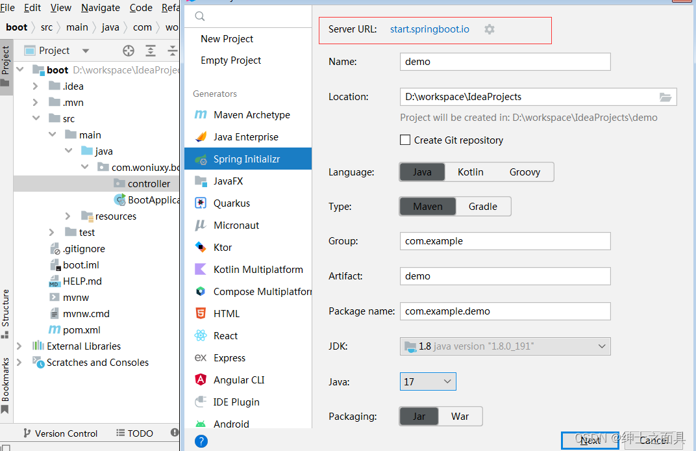This screenshot has width=696, height=451.
Task: Click the start.springboot.io server link
Action: 429,29
